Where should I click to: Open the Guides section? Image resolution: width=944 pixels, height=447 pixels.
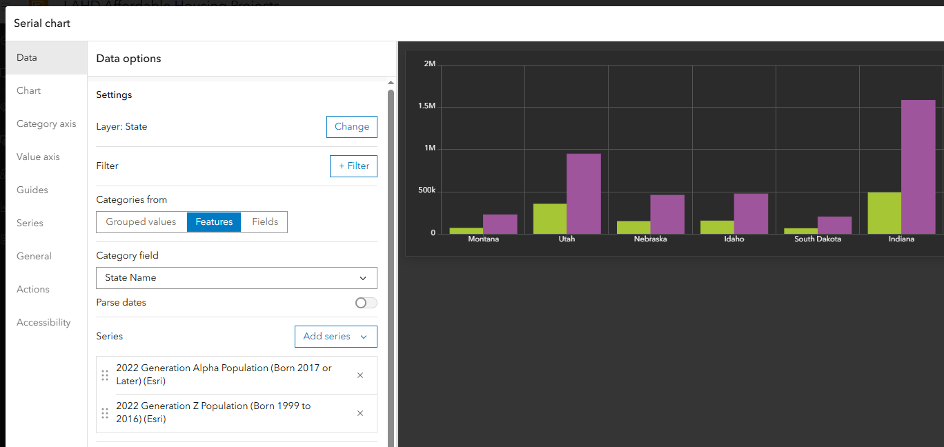(x=32, y=190)
